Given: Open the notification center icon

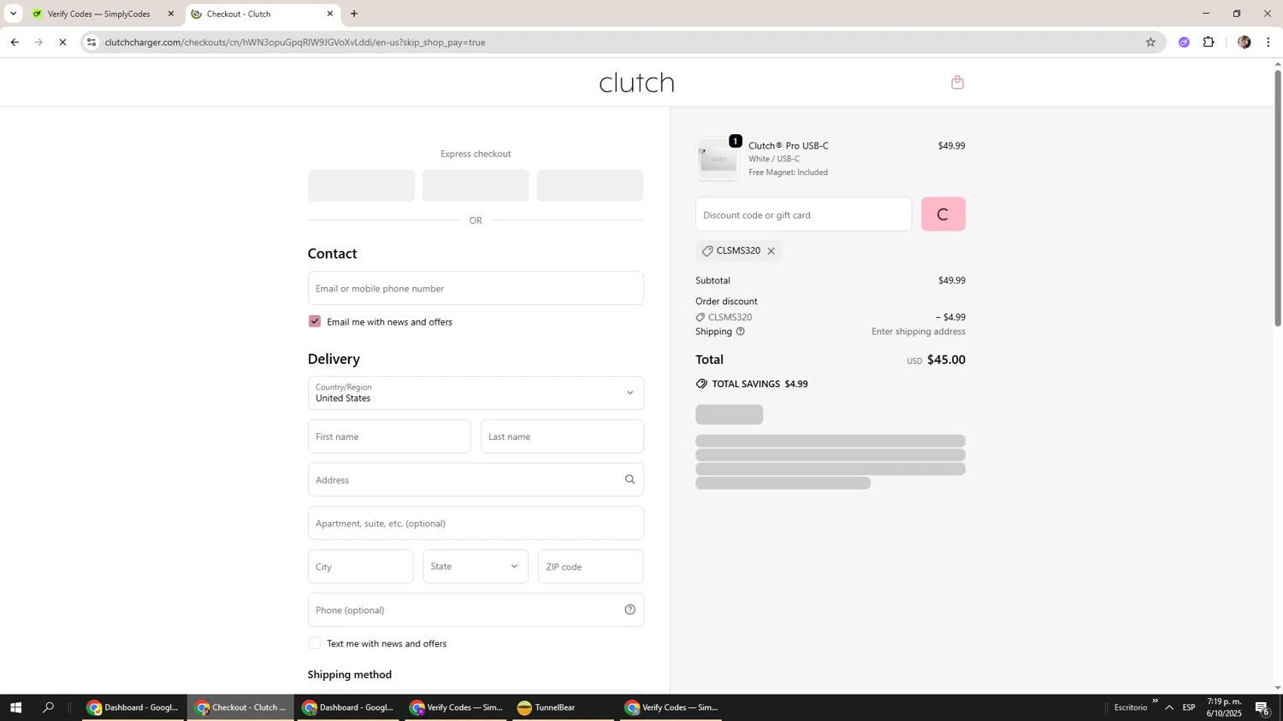Looking at the screenshot, I should 1262,707.
